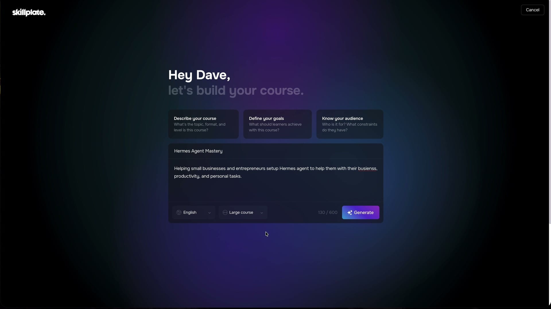This screenshot has height=309, width=551.
Task: Select the Know your audience card
Action: 350,124
